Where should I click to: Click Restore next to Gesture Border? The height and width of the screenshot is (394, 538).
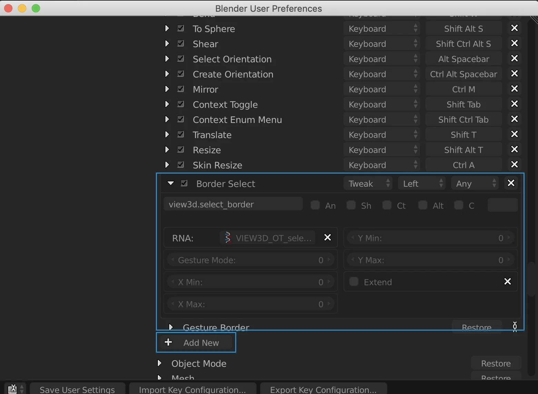pos(476,327)
